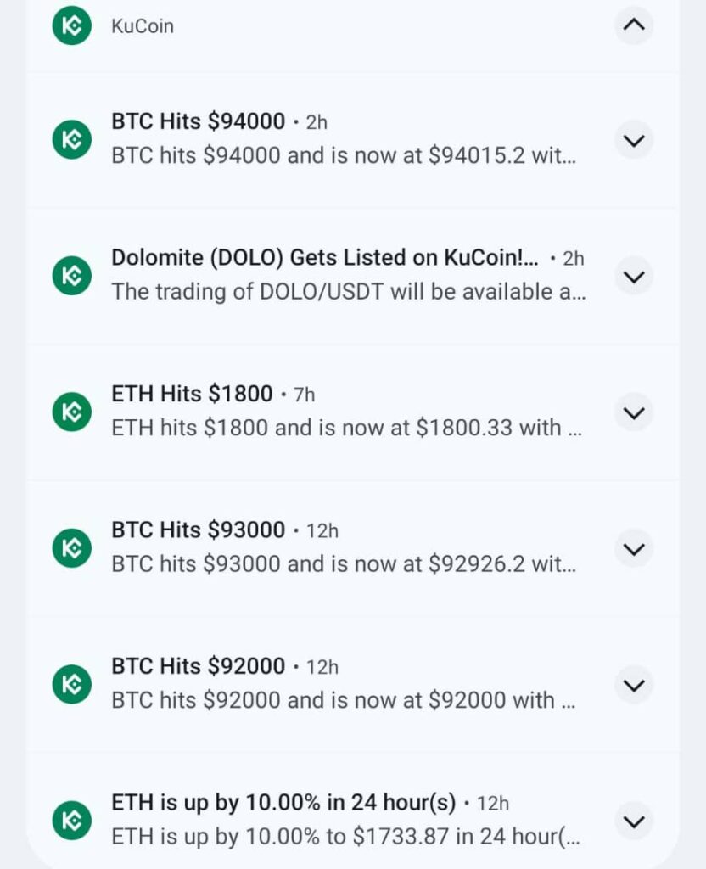This screenshot has height=869, width=706.
Task: Tap KuCoin icon beside BTC Hits $94000
Action: [72, 140]
